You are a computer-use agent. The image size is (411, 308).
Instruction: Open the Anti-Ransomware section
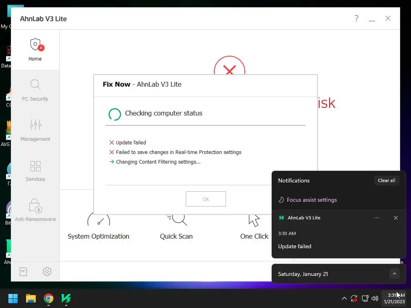35,210
